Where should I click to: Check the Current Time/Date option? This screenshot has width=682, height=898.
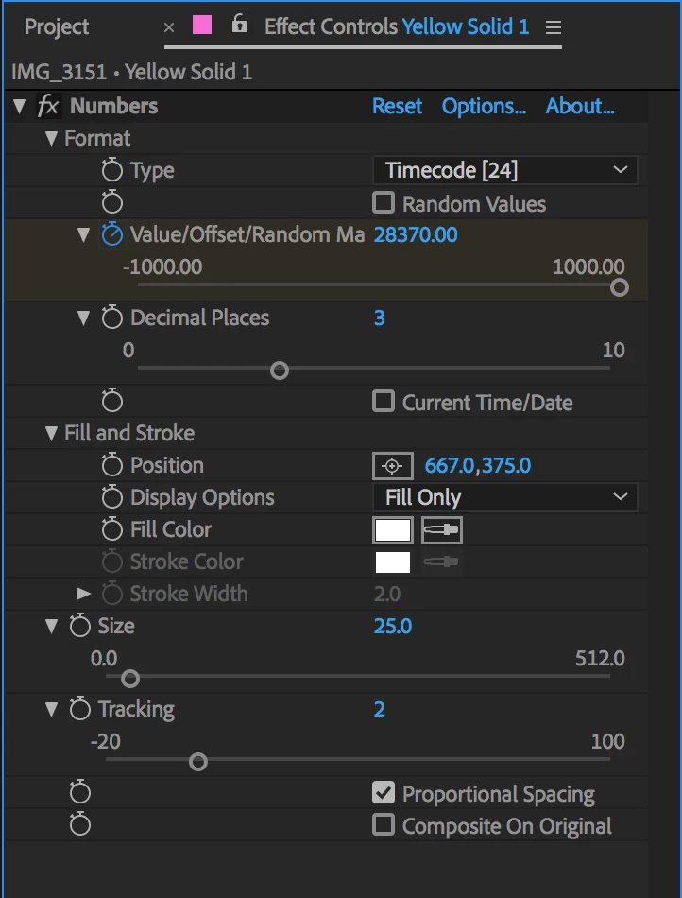tap(384, 402)
